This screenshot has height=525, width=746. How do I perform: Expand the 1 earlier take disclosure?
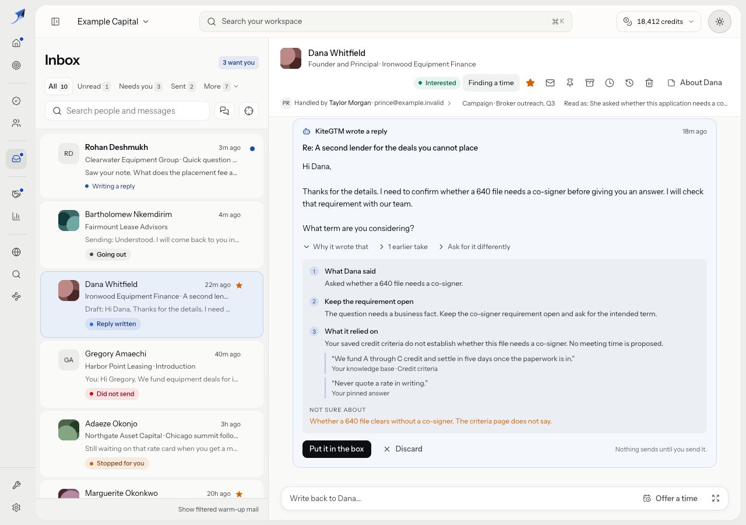coord(403,247)
